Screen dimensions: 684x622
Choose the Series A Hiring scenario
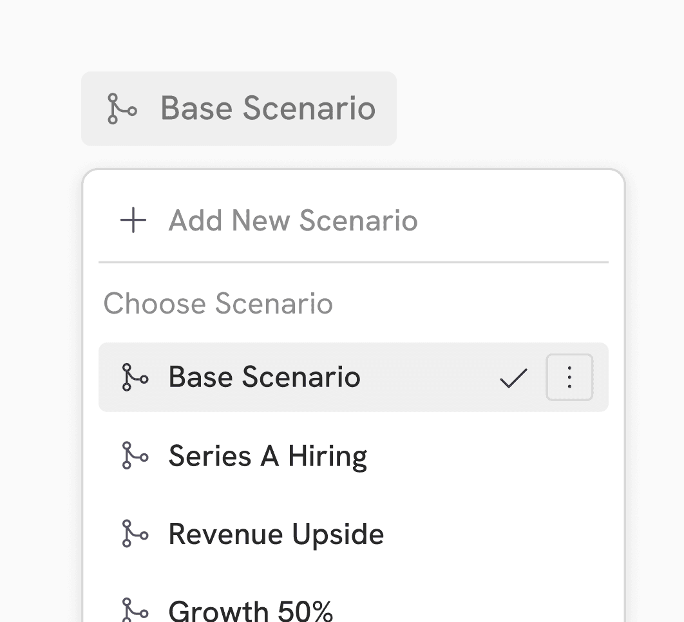pyautogui.click(x=354, y=456)
